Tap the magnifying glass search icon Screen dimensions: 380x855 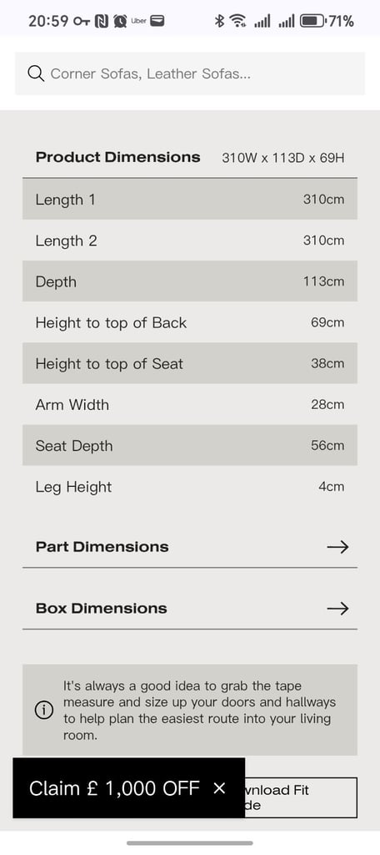tap(36, 73)
